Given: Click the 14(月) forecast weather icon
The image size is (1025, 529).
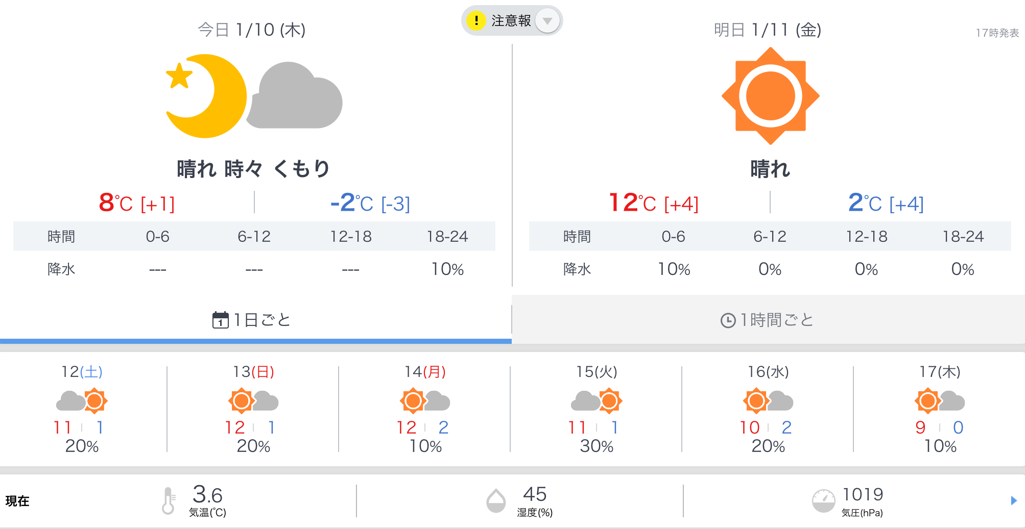Looking at the screenshot, I should (425, 401).
